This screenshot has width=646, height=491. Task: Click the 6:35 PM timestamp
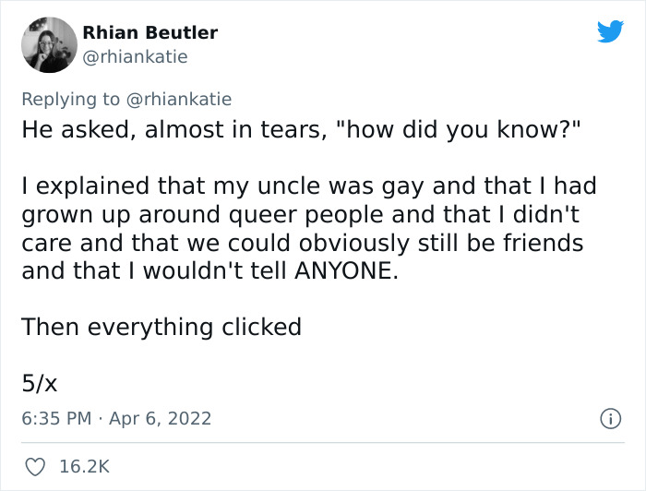pyautogui.click(x=55, y=418)
